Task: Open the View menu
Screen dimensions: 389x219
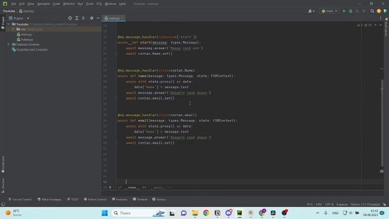Action: click(31, 4)
